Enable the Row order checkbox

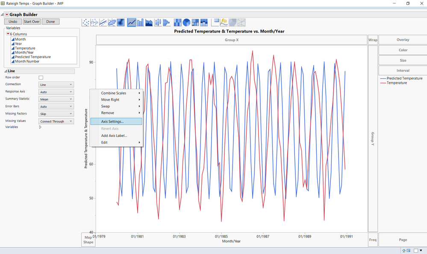[41, 78]
